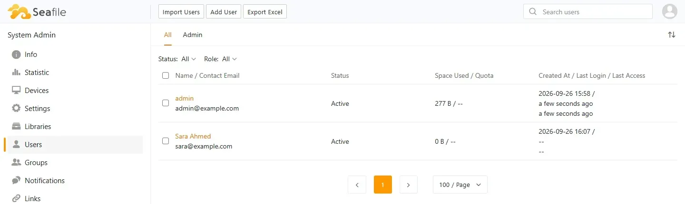Open the Devices monitor icon
This screenshot has width=685, height=204.
click(x=16, y=91)
